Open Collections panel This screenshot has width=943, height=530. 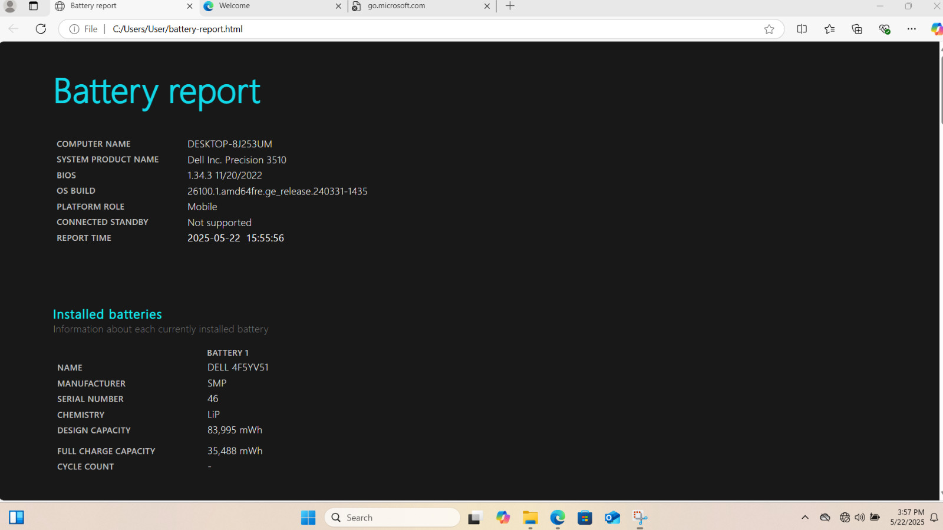click(x=857, y=29)
